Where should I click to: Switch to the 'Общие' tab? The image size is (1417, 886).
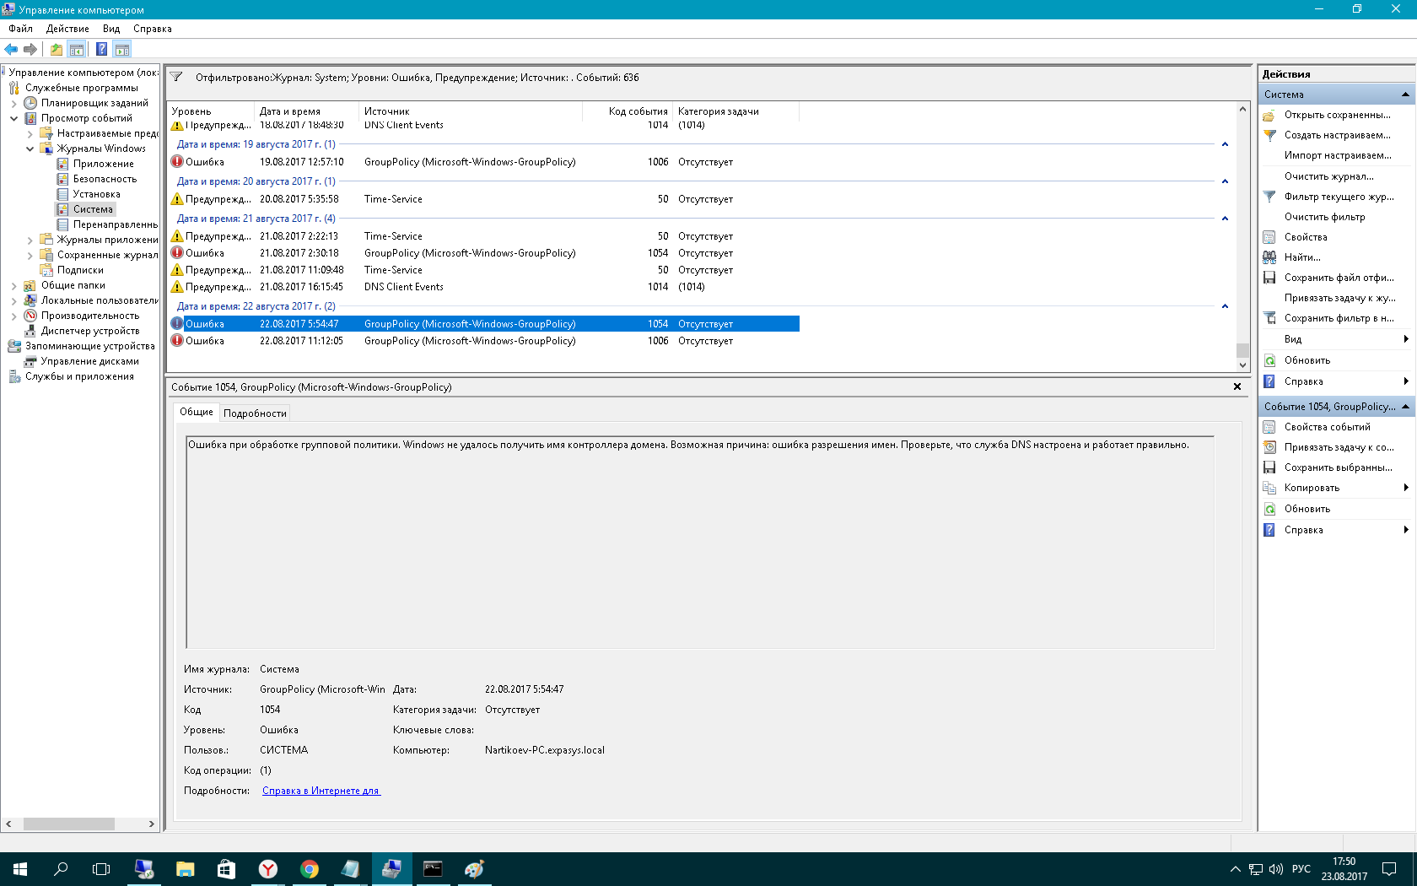tap(197, 412)
